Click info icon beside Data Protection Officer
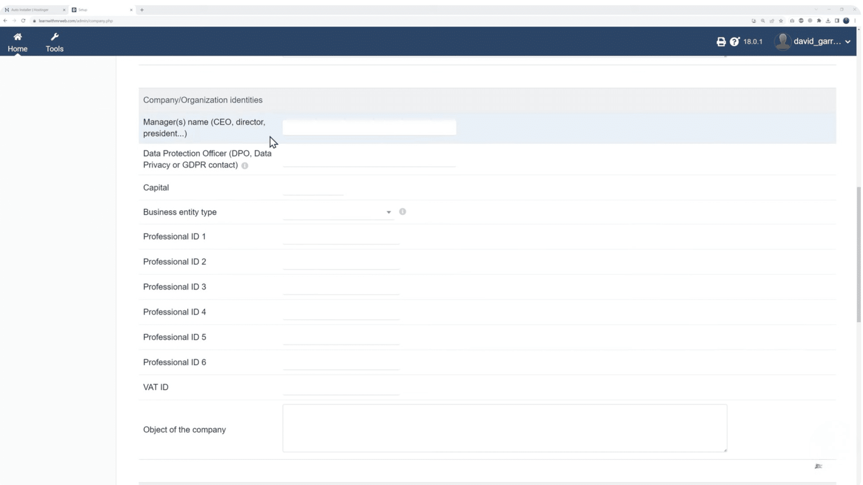 [245, 166]
